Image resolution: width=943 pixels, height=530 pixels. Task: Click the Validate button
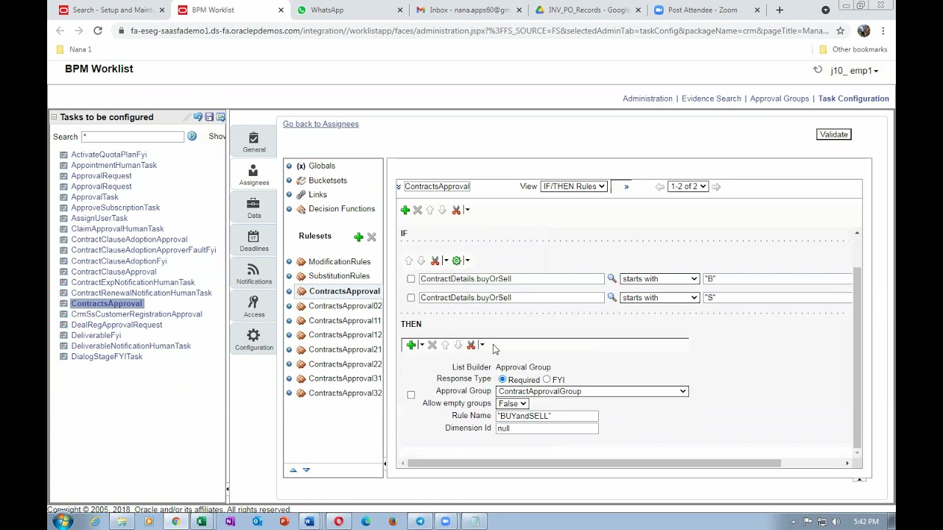[x=834, y=135]
